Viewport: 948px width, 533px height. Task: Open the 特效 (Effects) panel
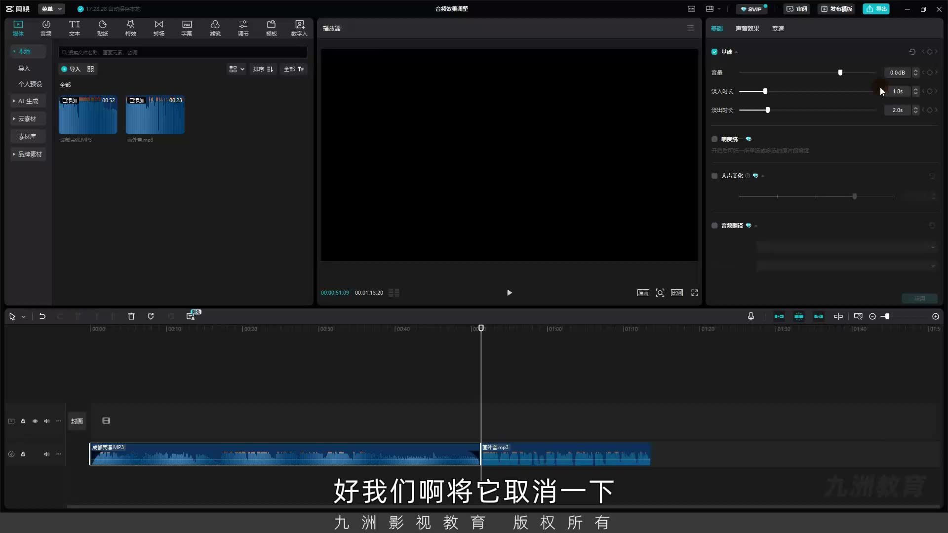[x=131, y=28]
